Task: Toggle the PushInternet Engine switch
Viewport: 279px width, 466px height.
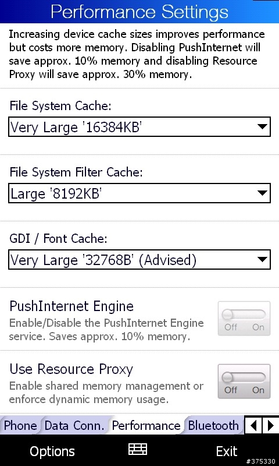Action: (244, 318)
